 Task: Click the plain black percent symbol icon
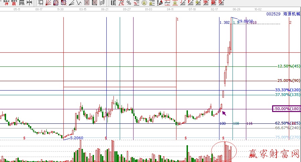pos(129,3)
